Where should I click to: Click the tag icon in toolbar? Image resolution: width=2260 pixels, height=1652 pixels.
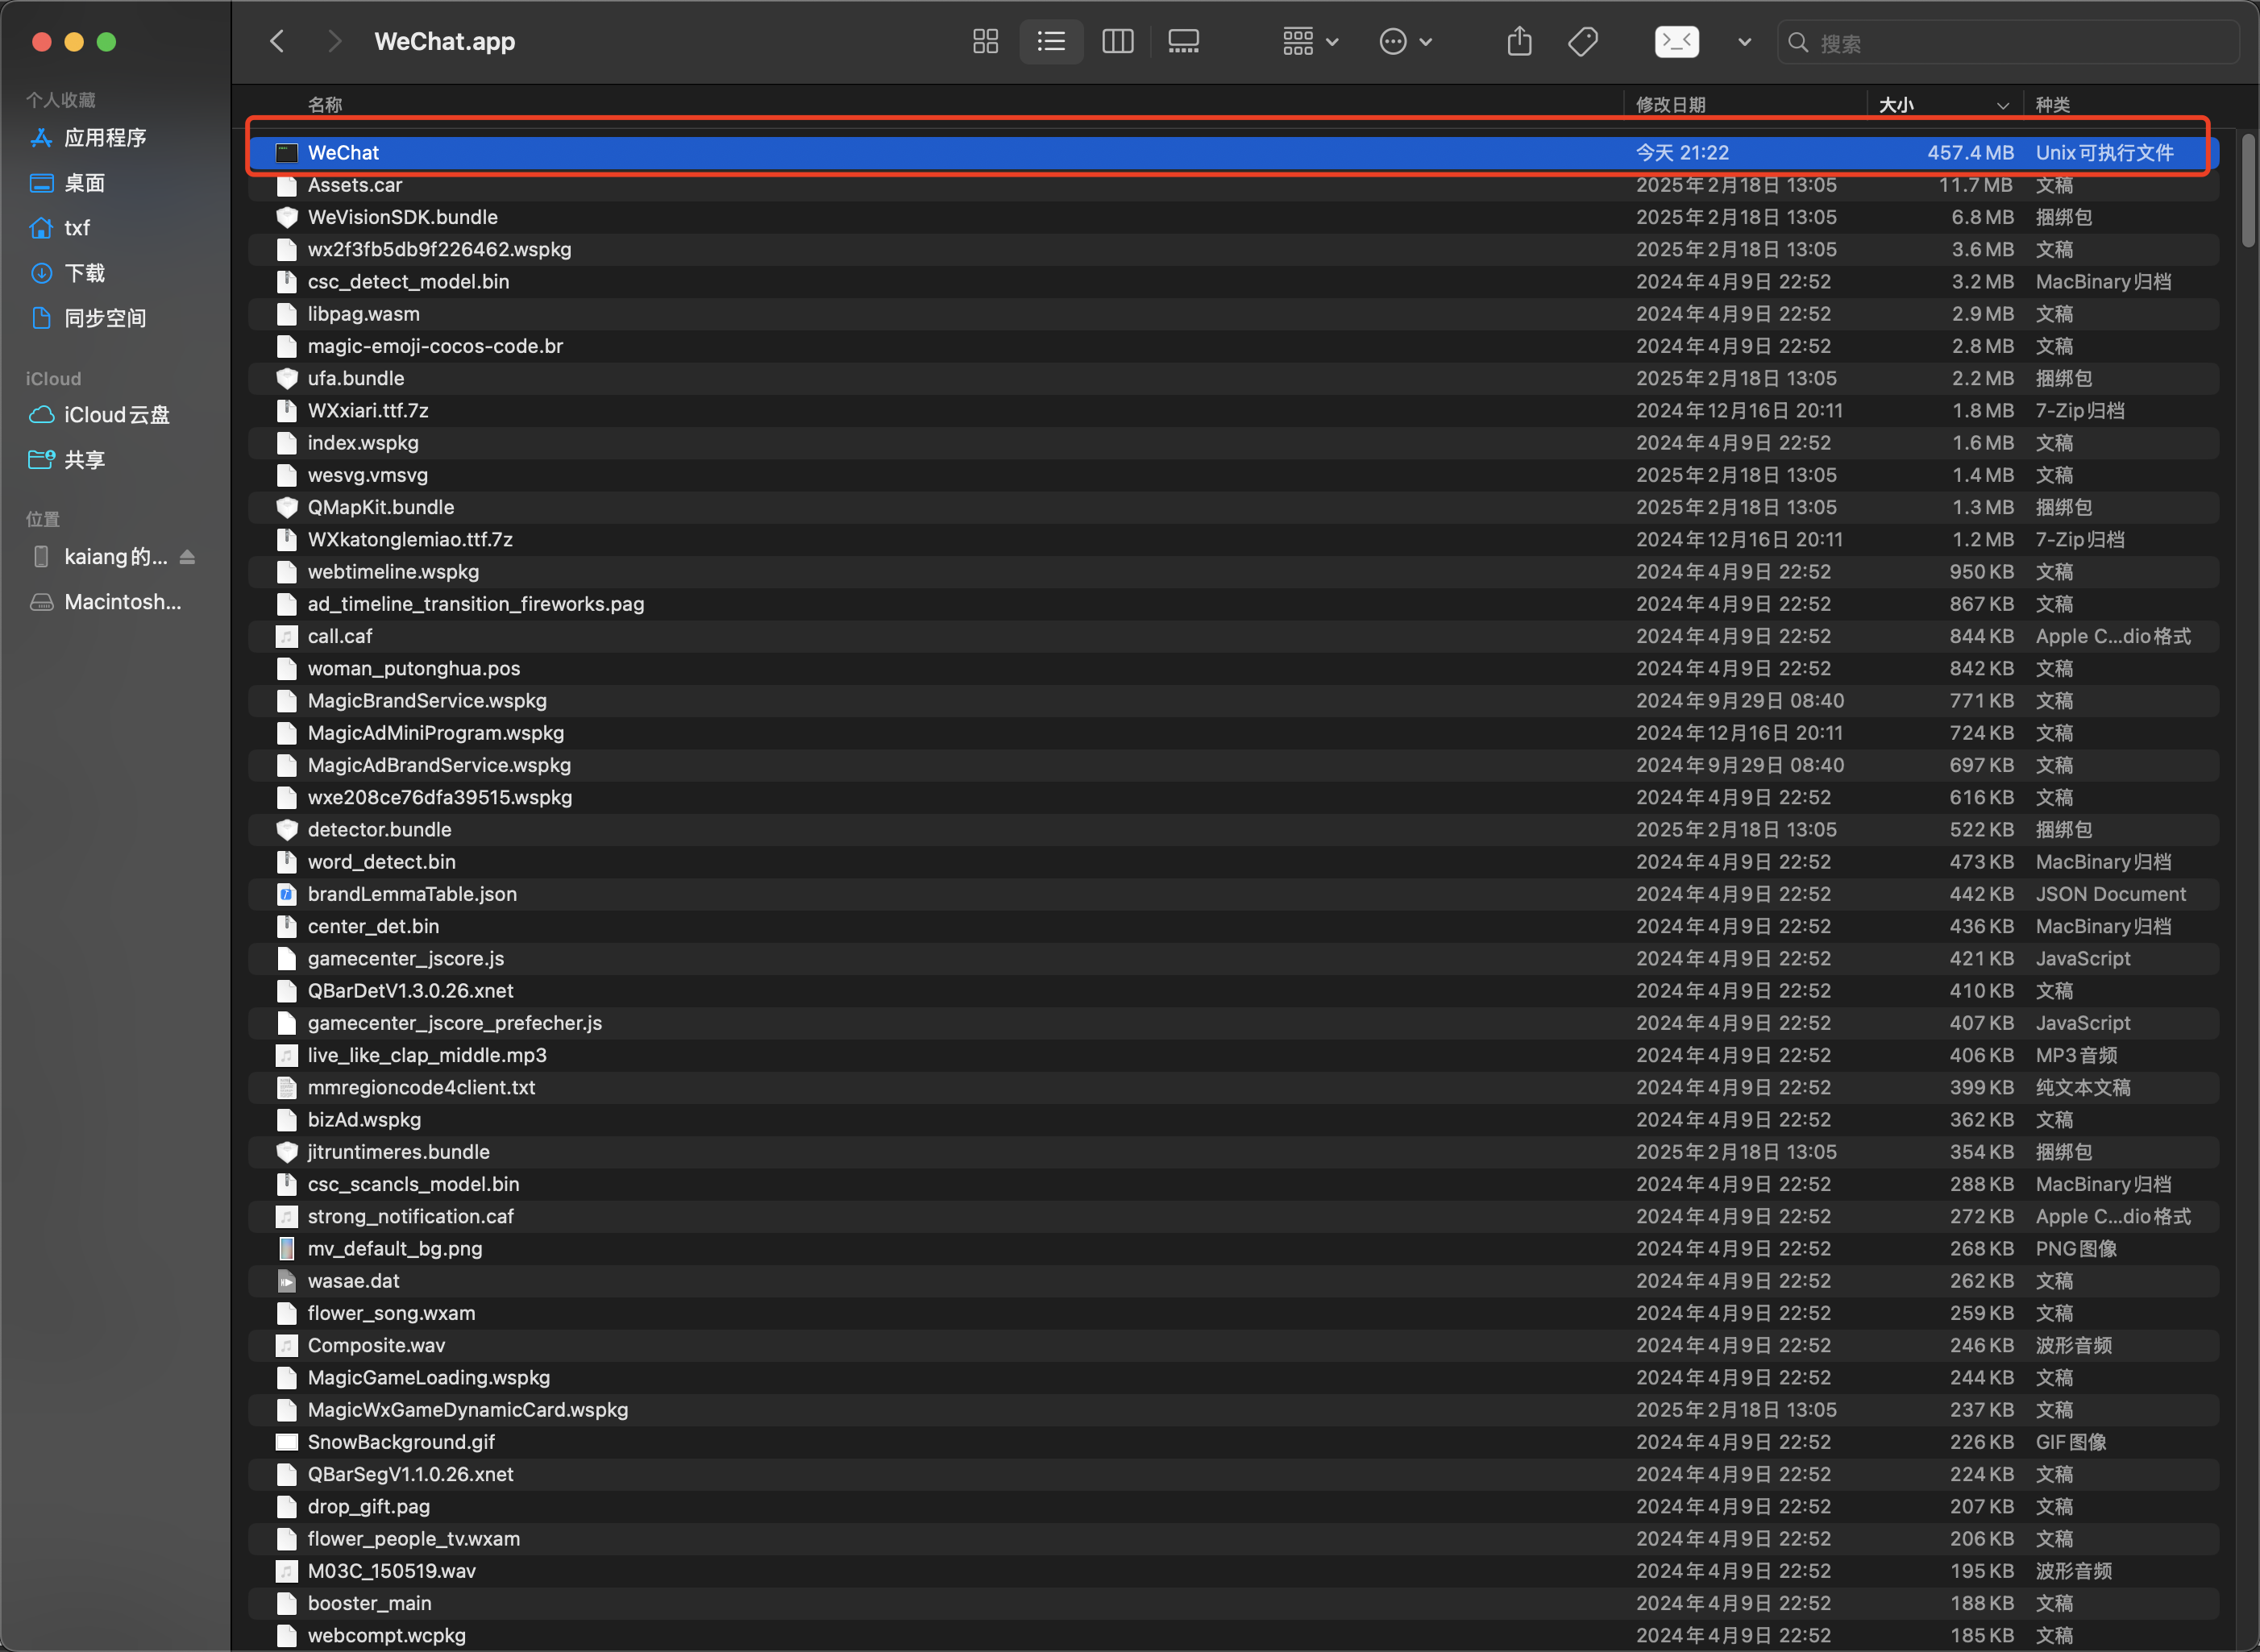coord(1583,41)
